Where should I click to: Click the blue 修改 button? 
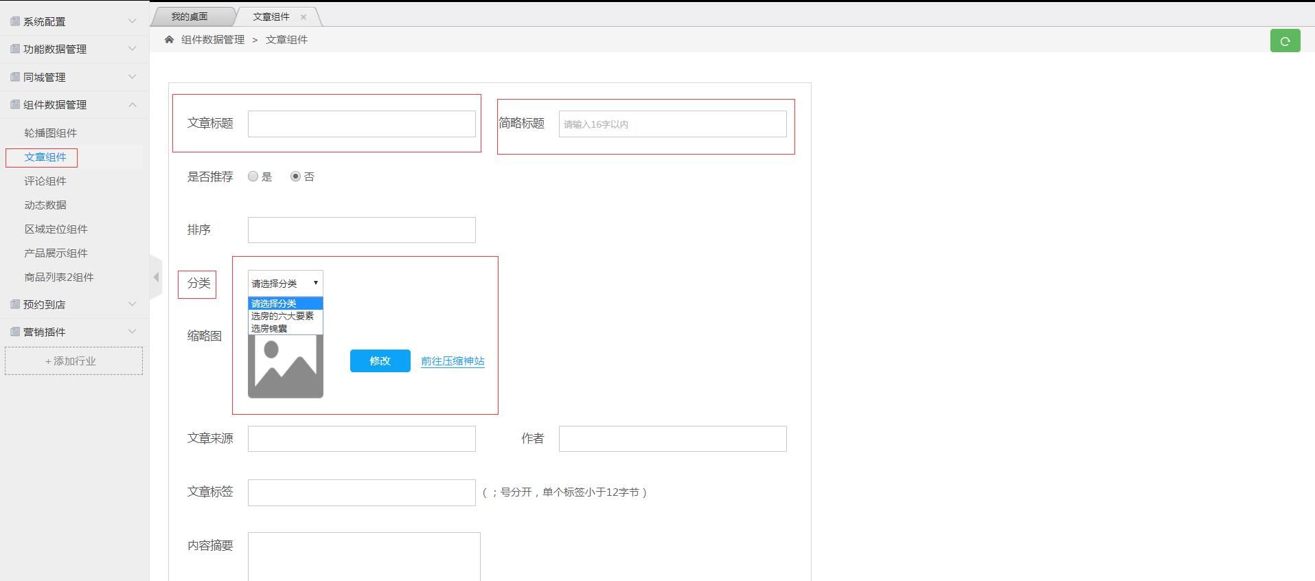[380, 361]
